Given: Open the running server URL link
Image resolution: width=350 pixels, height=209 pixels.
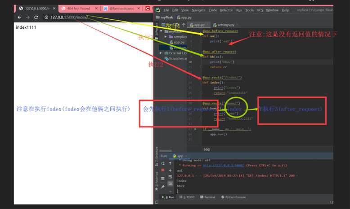Looking at the screenshot, I should [x=223, y=165].
